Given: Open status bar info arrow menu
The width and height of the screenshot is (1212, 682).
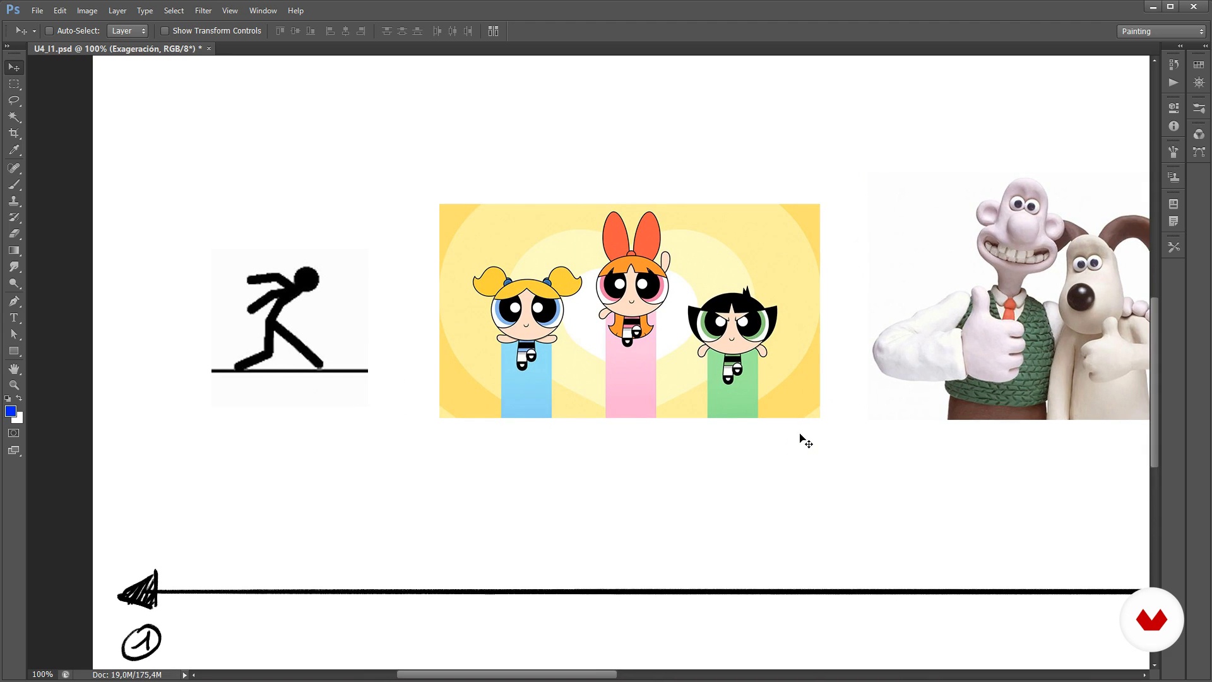Looking at the screenshot, I should (x=184, y=675).
